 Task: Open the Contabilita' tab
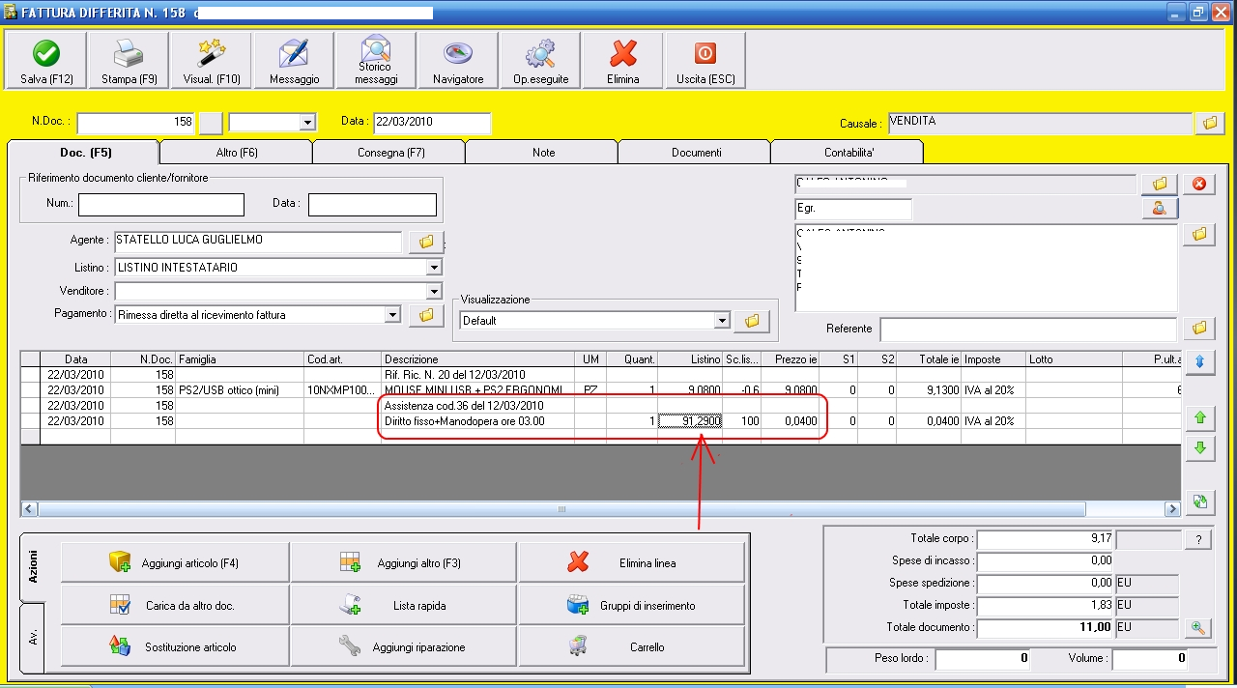848,153
